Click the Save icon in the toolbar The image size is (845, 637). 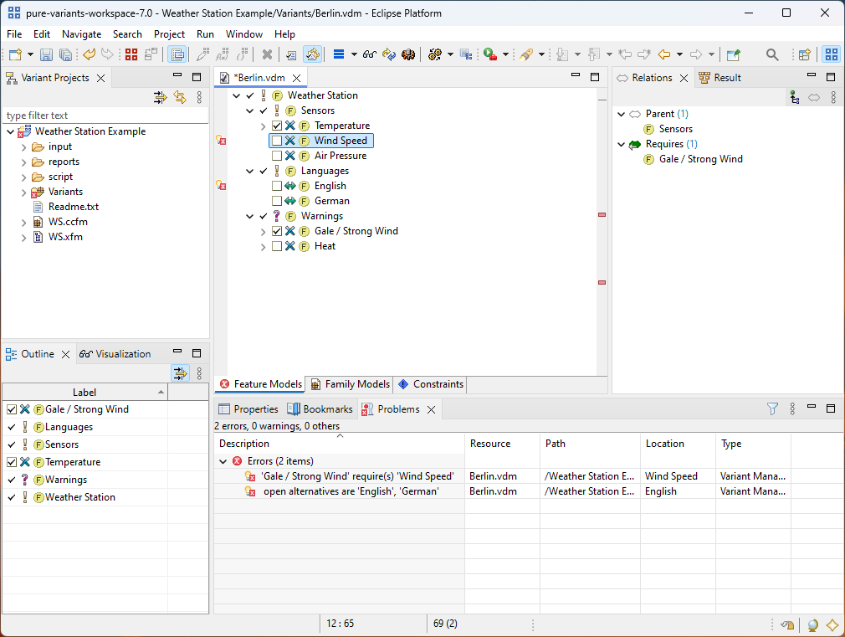pyautogui.click(x=45, y=54)
